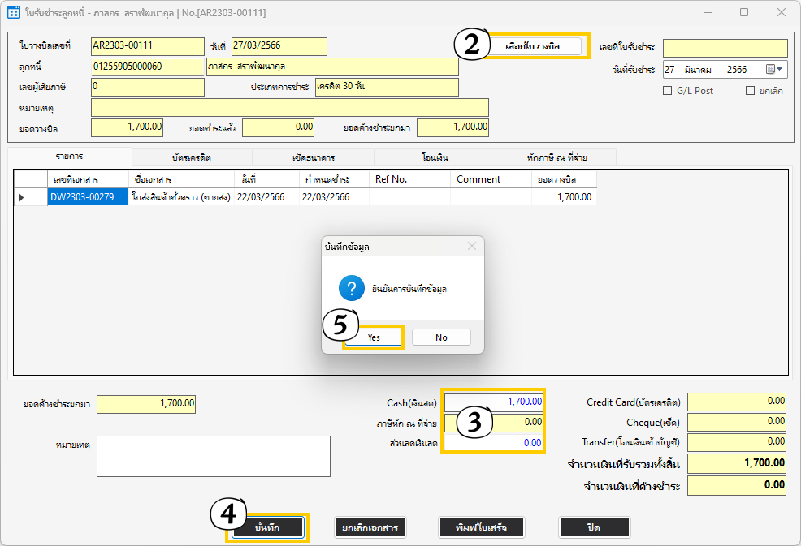Click No in the save confirmation dialog
This screenshot has width=801, height=546.
[441, 337]
